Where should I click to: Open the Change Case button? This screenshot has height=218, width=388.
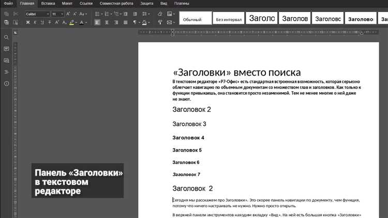83,14
